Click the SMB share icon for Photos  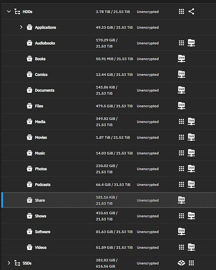point(191,168)
